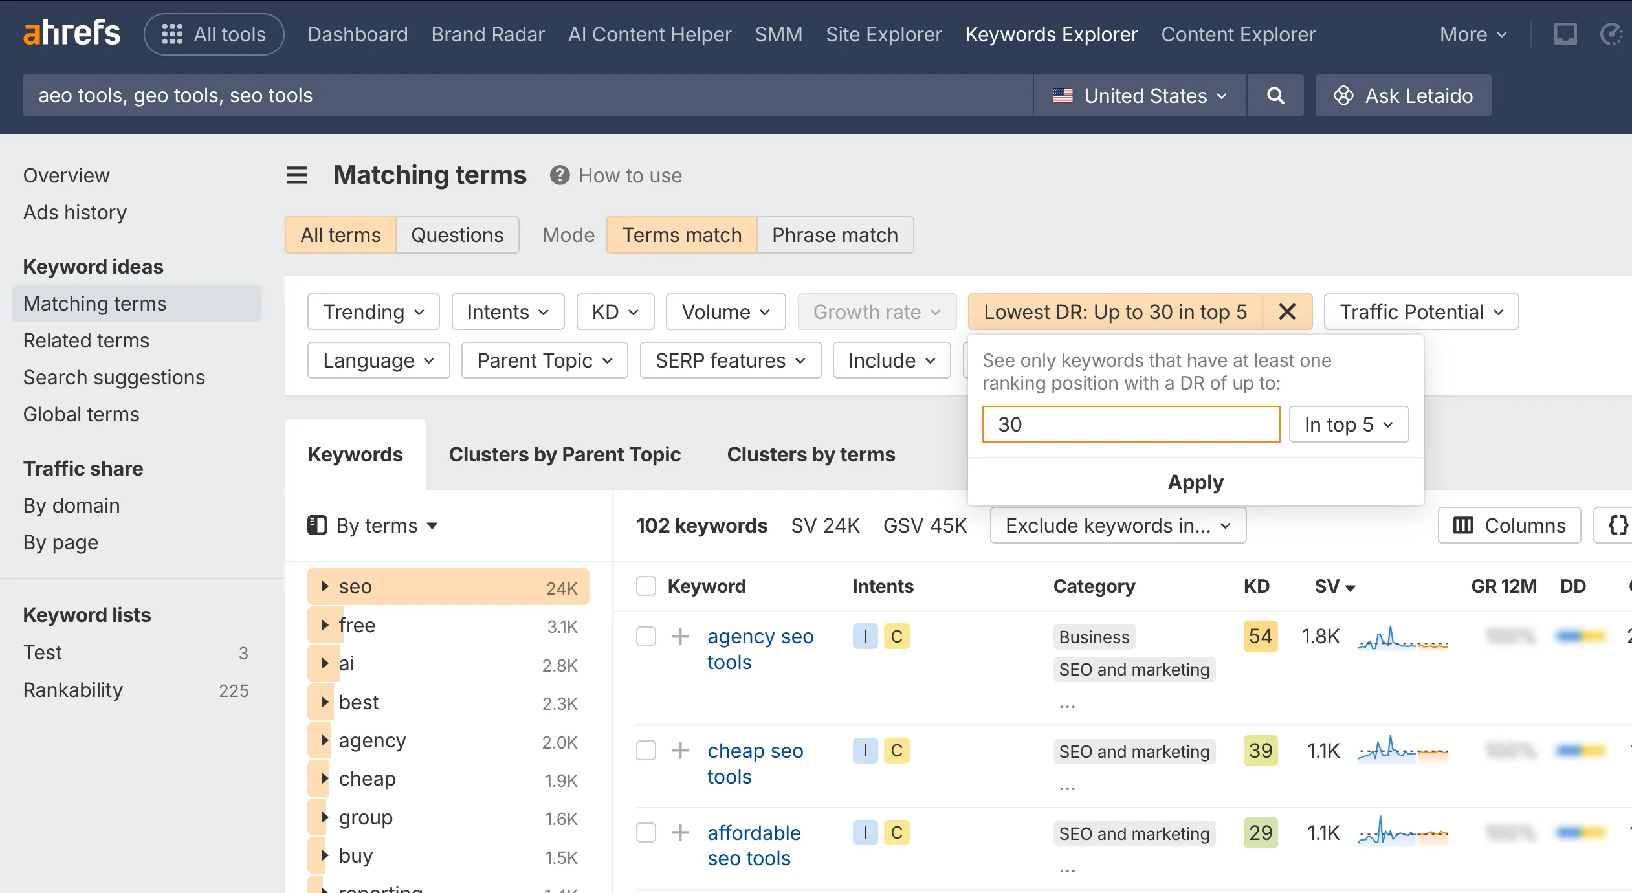Add affordable seo tools with plus icon
Screen dimensions: 1632x893
point(680,832)
